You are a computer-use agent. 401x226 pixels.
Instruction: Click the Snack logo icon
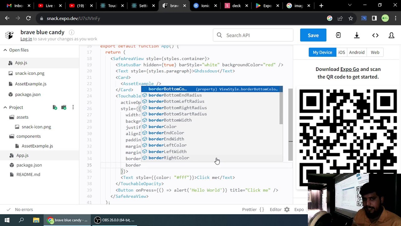[9, 35]
